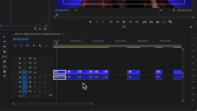Viewport: 197px width, 111px height.
Task: Toggle Linked Selection in timeline
Action: coord(27,46)
